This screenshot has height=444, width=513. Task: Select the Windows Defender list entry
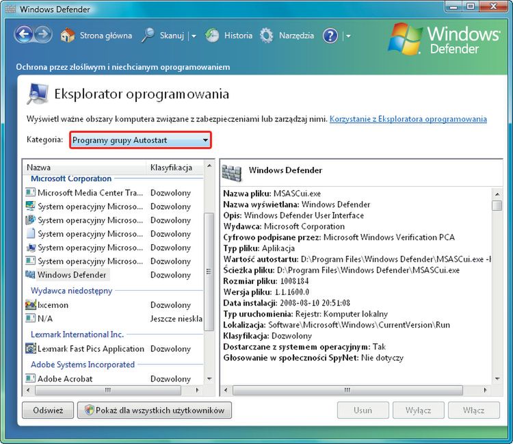114,274
